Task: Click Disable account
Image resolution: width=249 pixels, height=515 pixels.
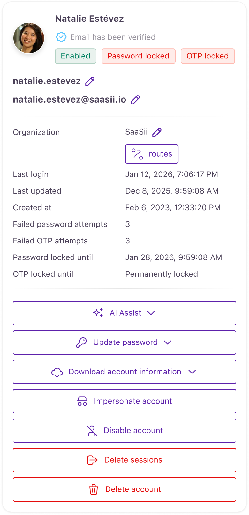Action: pyautogui.click(x=124, y=430)
